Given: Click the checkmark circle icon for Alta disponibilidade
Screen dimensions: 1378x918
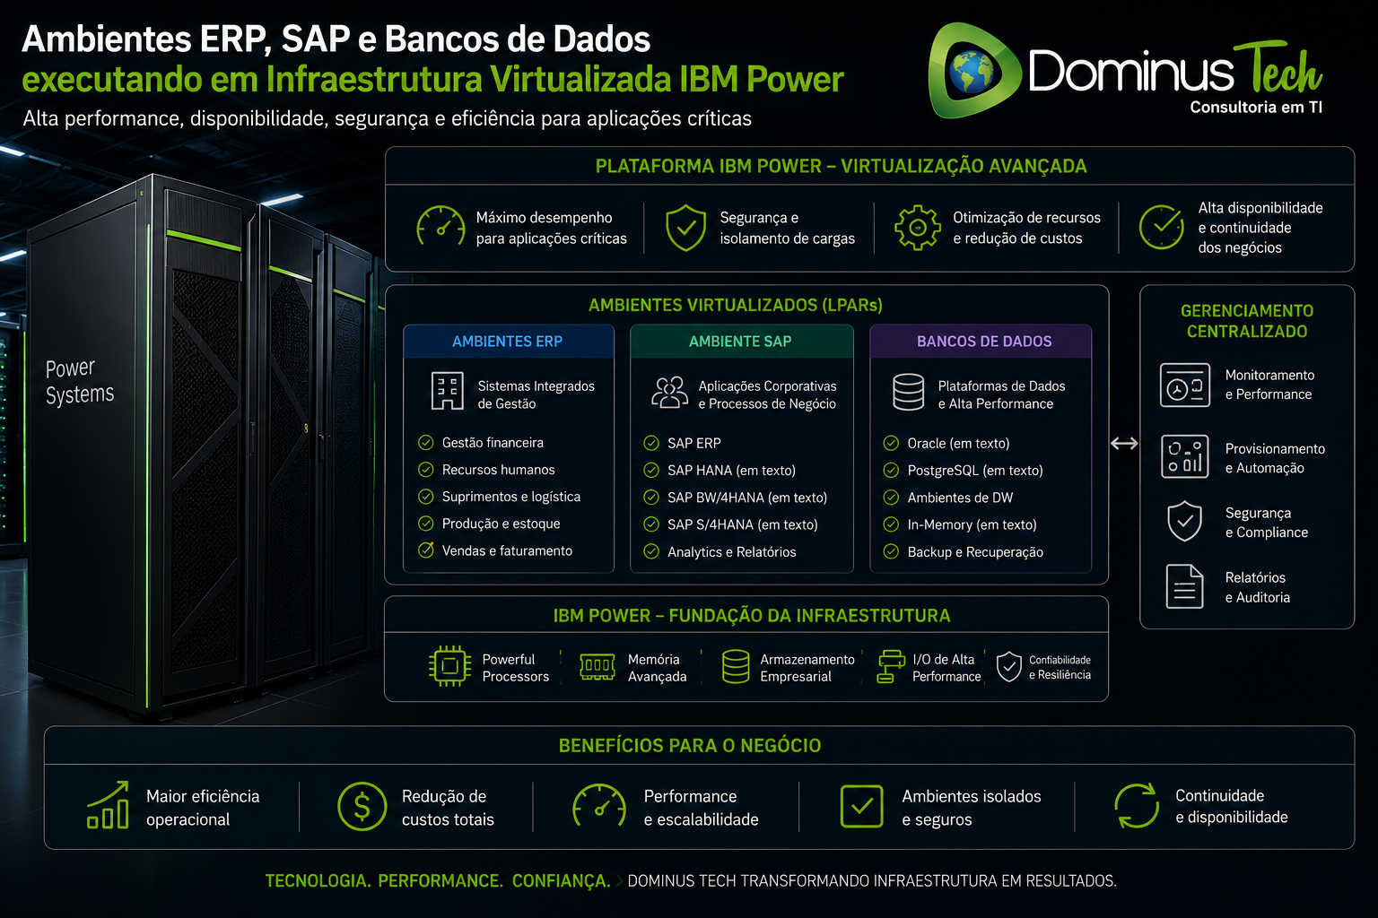Looking at the screenshot, I should point(1162,228).
